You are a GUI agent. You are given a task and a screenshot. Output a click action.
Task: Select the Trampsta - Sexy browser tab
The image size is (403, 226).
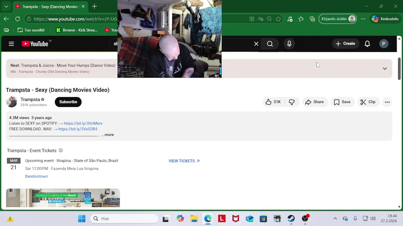pos(50,7)
